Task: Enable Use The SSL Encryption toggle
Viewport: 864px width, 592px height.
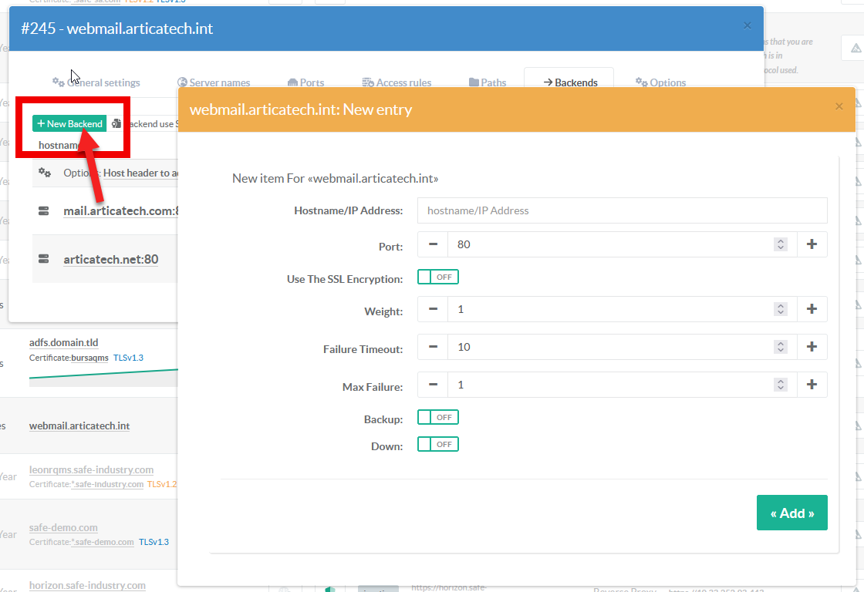Action: [x=438, y=277]
